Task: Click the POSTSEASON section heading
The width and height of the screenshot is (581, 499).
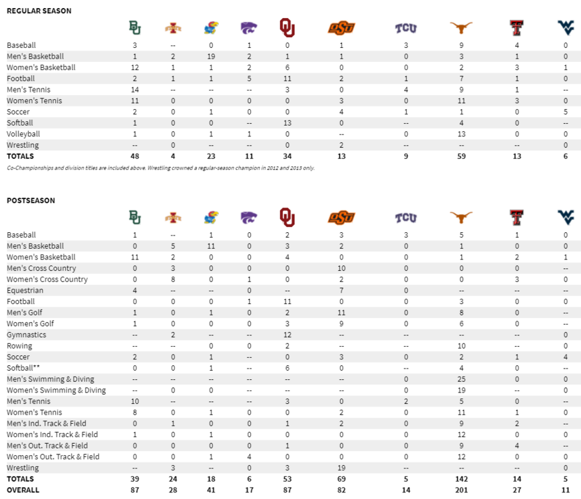Action: point(31,200)
